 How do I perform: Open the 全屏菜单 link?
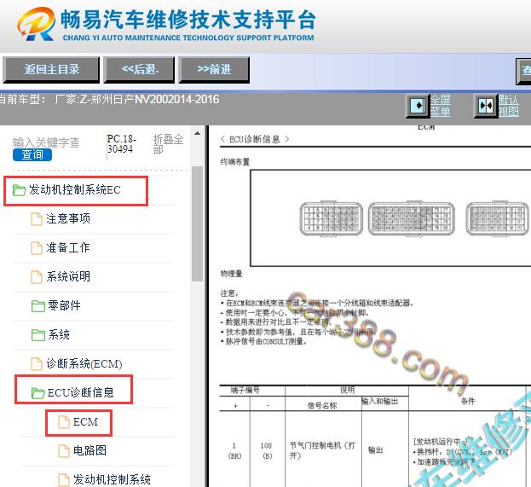[x=441, y=106]
